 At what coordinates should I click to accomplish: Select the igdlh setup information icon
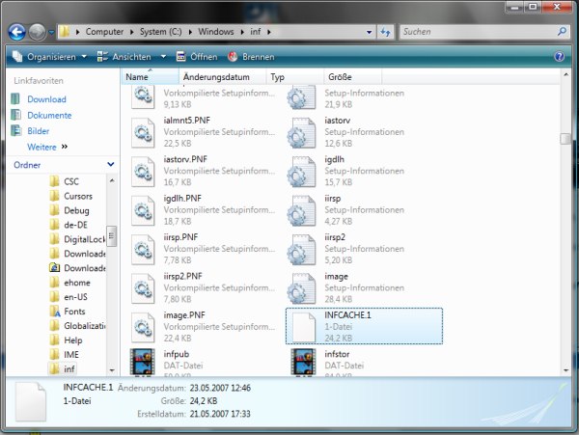(x=302, y=172)
